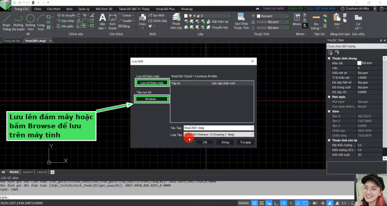Image resolution: width=387 pixels, height=206 pixels.
Task: Click Tạo Mới block create tool
Action: [156, 15]
